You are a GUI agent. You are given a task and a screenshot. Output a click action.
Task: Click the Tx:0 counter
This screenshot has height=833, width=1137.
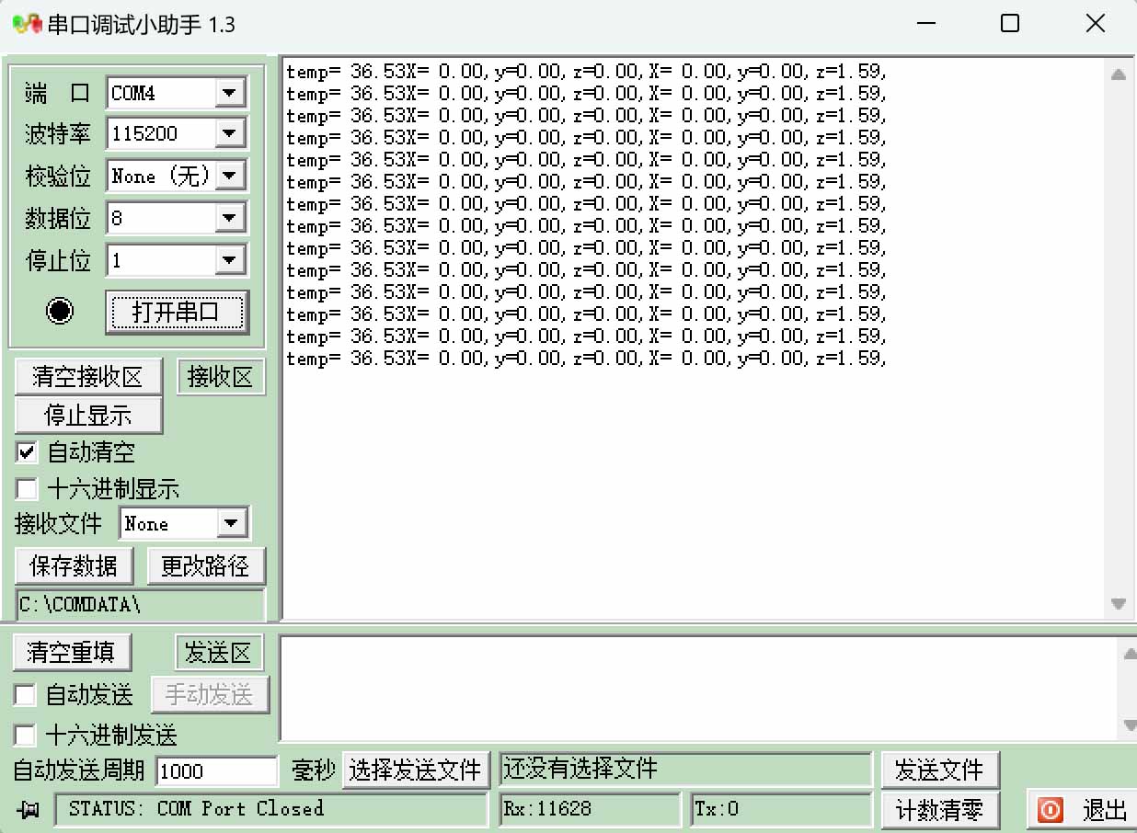781,809
